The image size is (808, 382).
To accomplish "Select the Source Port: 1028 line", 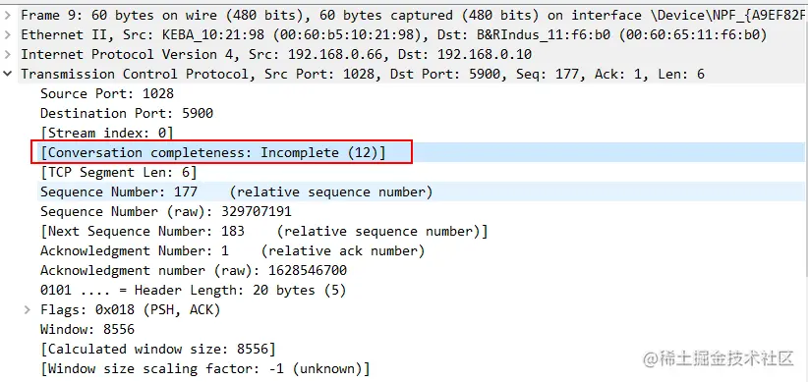I will (x=107, y=93).
